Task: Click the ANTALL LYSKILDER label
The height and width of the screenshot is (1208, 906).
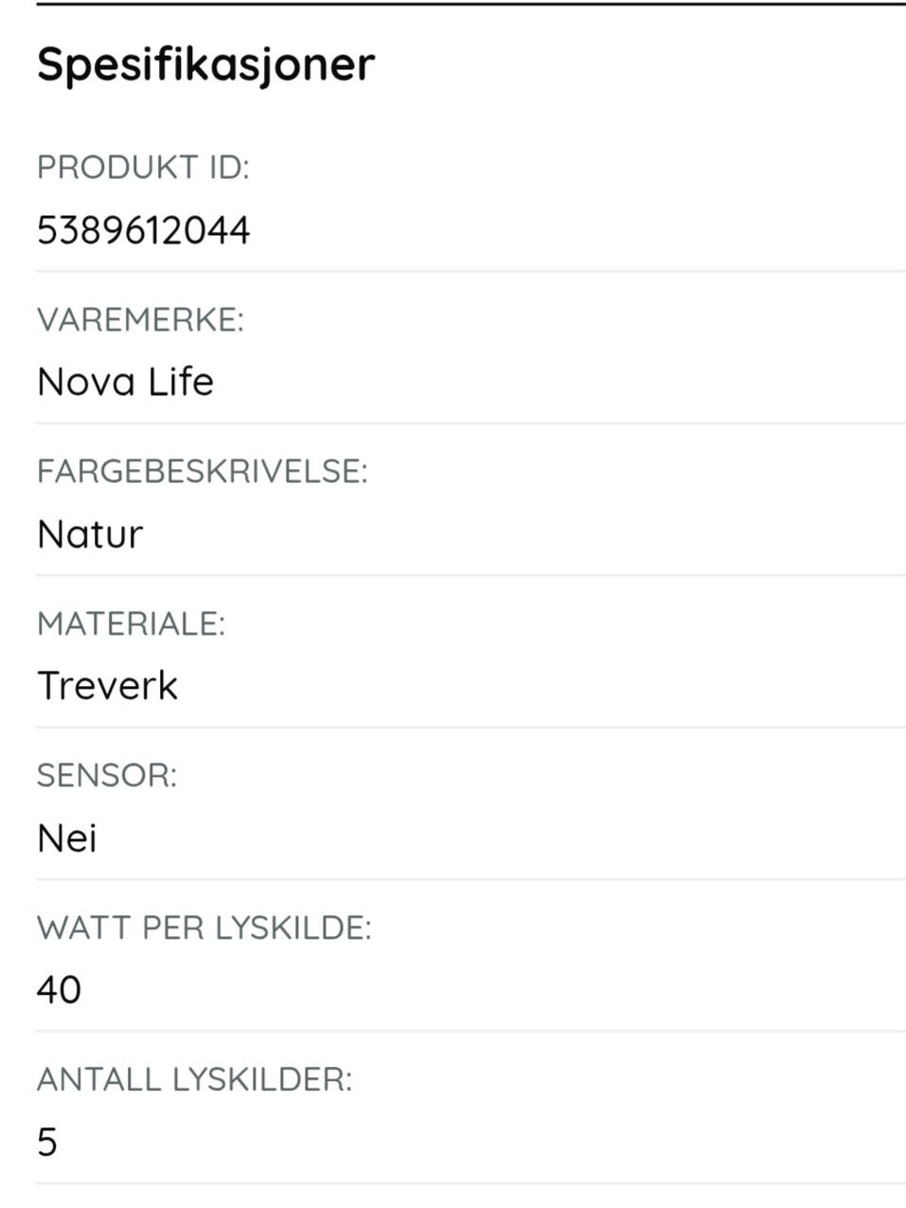Action: (x=194, y=1079)
